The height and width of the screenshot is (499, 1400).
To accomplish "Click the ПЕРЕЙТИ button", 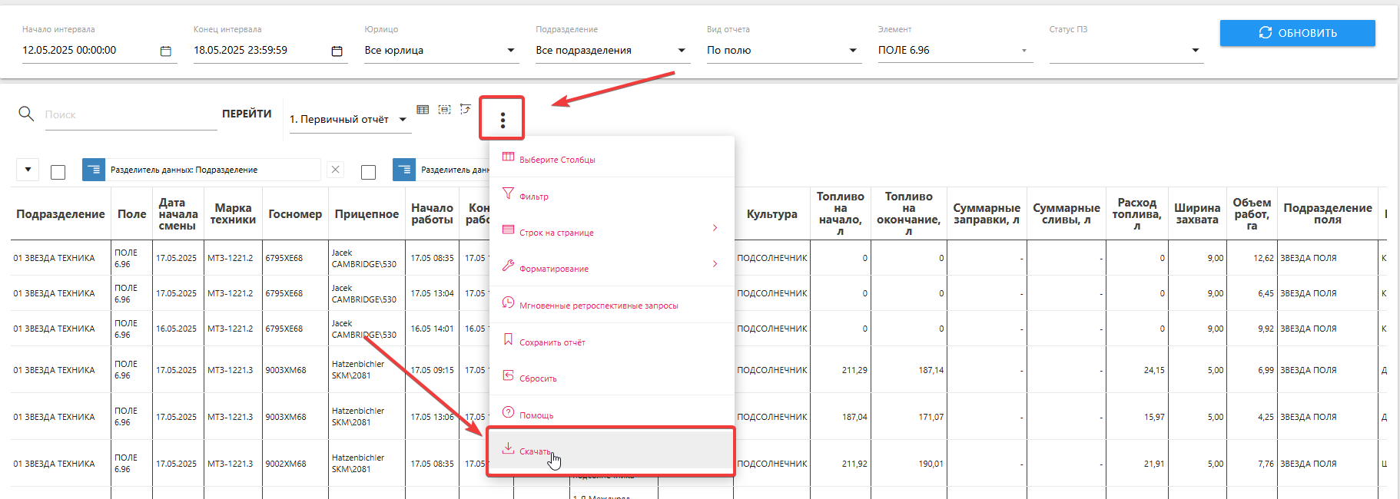I will click(x=247, y=114).
